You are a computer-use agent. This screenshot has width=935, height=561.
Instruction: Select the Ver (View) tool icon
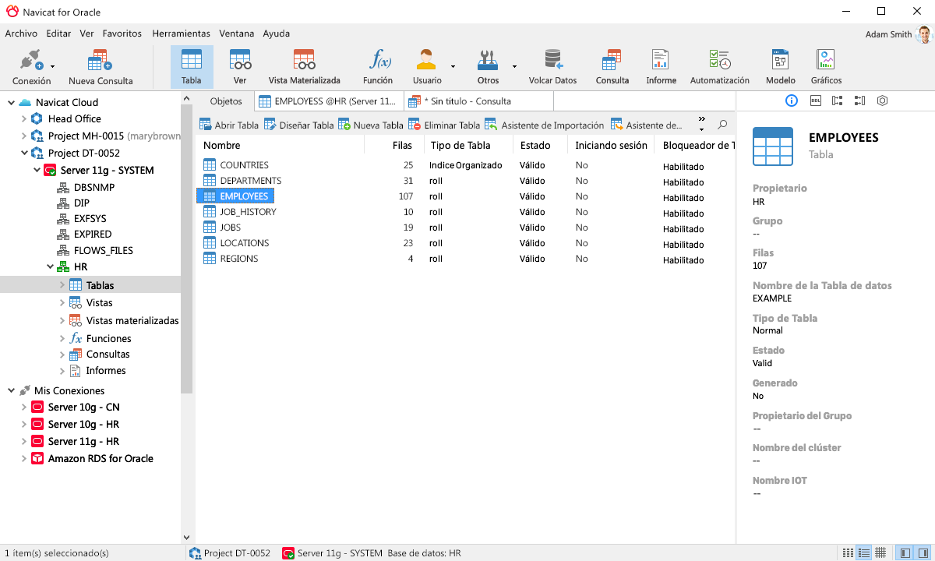coord(239,65)
